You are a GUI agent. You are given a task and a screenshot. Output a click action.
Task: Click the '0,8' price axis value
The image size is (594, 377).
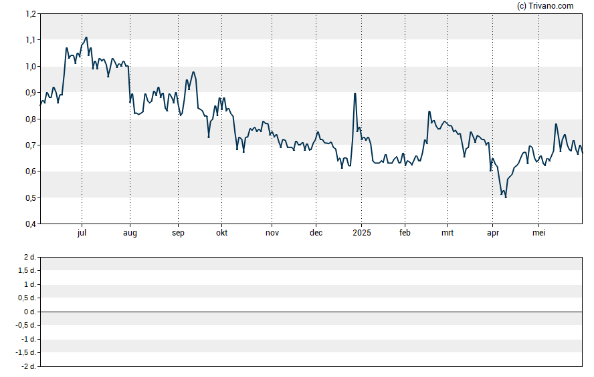pos(31,119)
